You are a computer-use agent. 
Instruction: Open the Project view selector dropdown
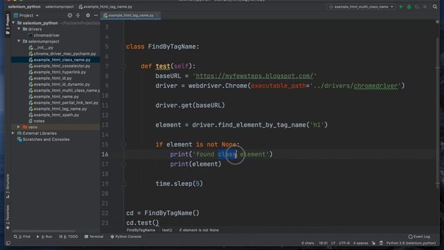tap(26, 15)
